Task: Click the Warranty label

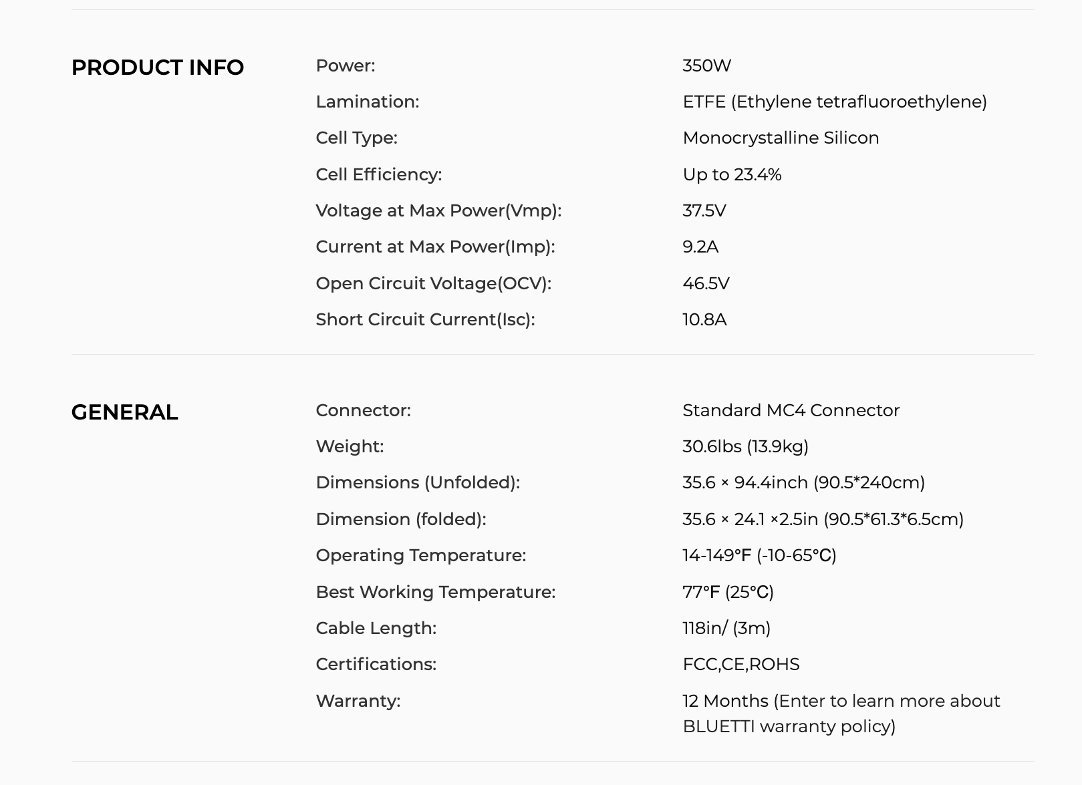Action: click(x=358, y=701)
